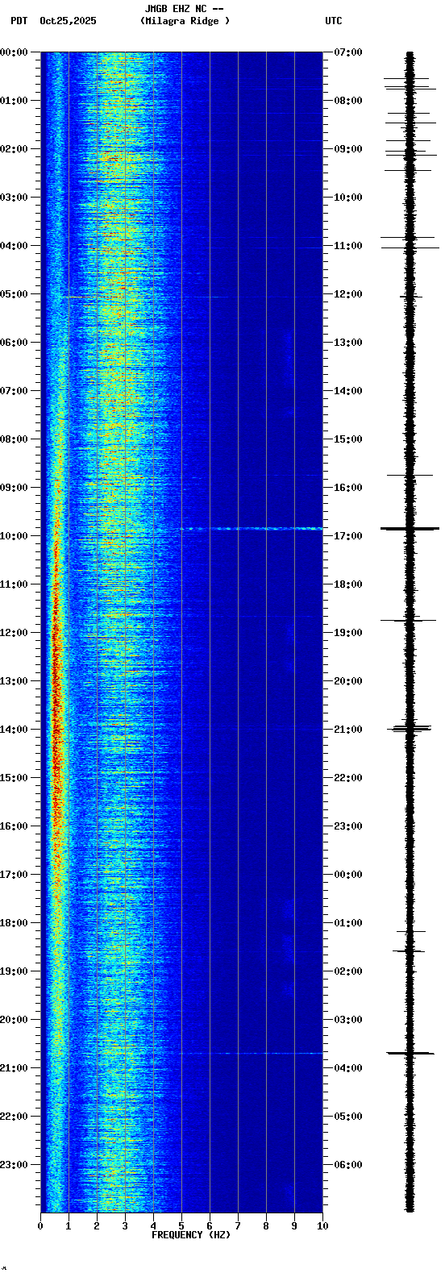Viewport: 445px width, 1277px height.
Task: Click frequency tick label 10
Action: pos(322,1226)
